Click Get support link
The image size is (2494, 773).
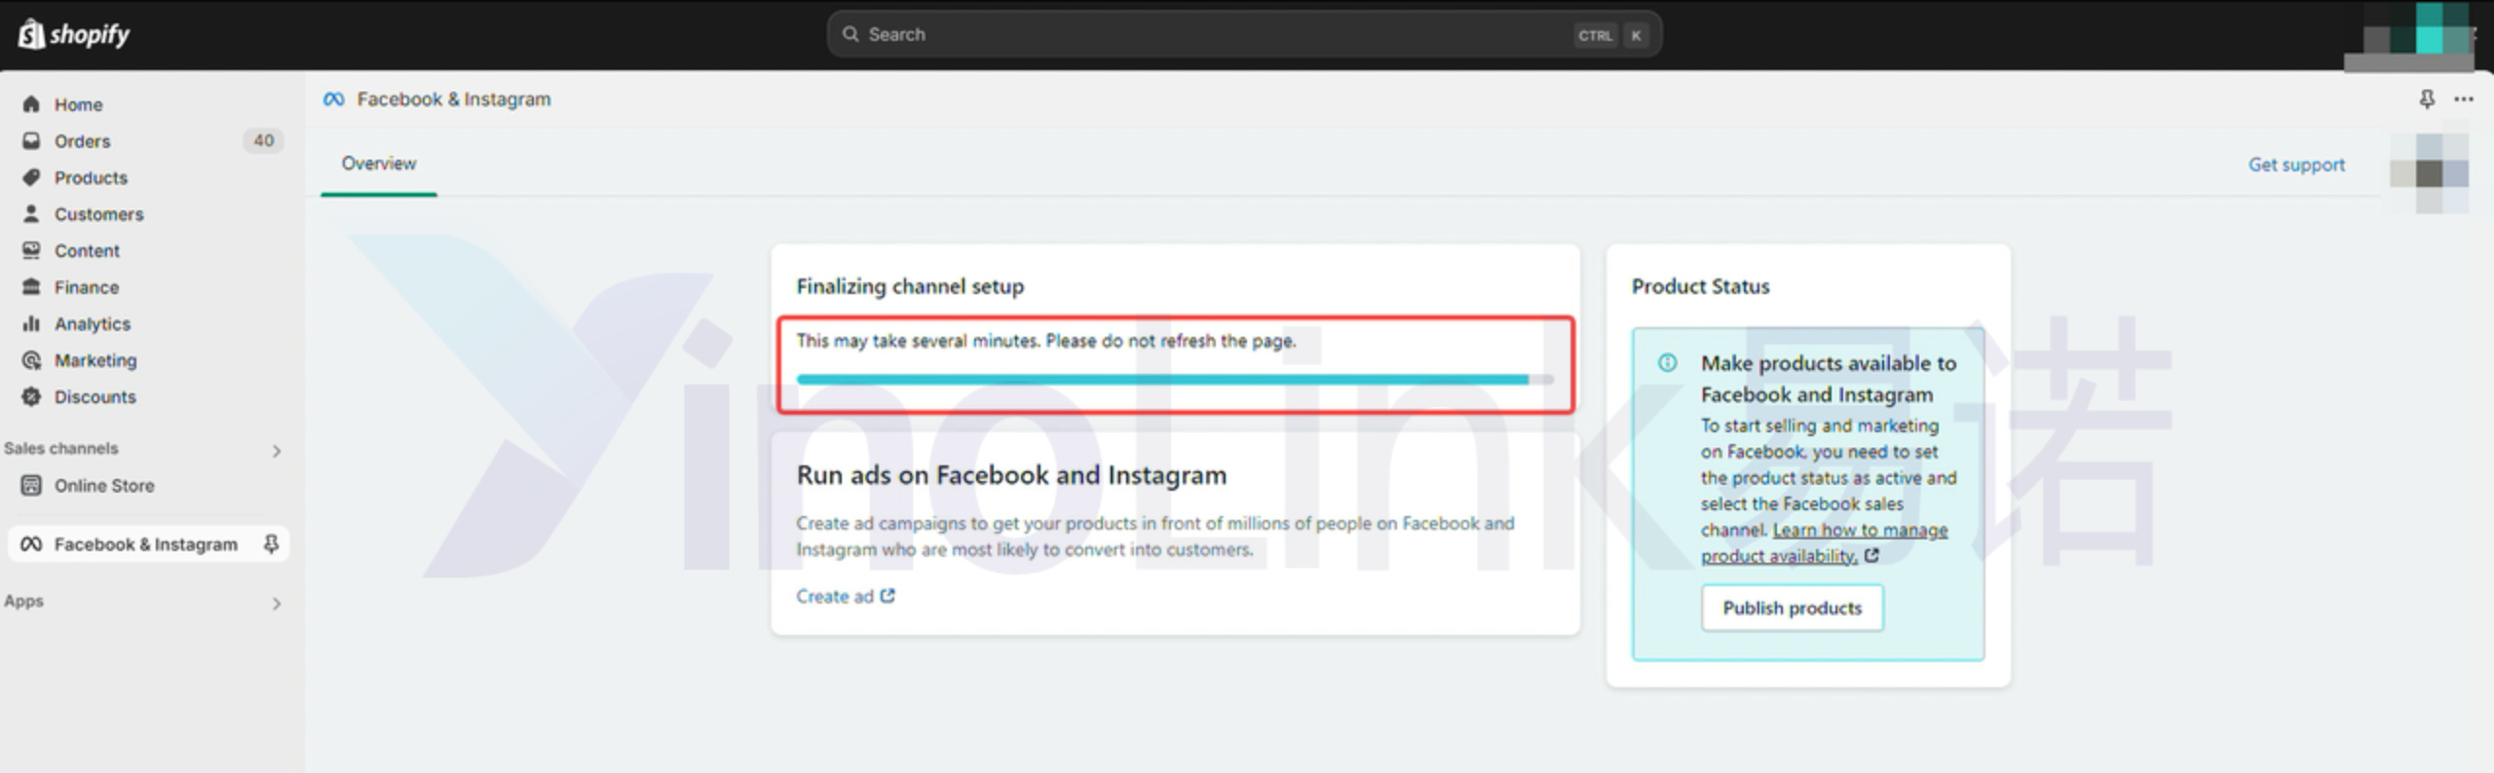point(2296,165)
